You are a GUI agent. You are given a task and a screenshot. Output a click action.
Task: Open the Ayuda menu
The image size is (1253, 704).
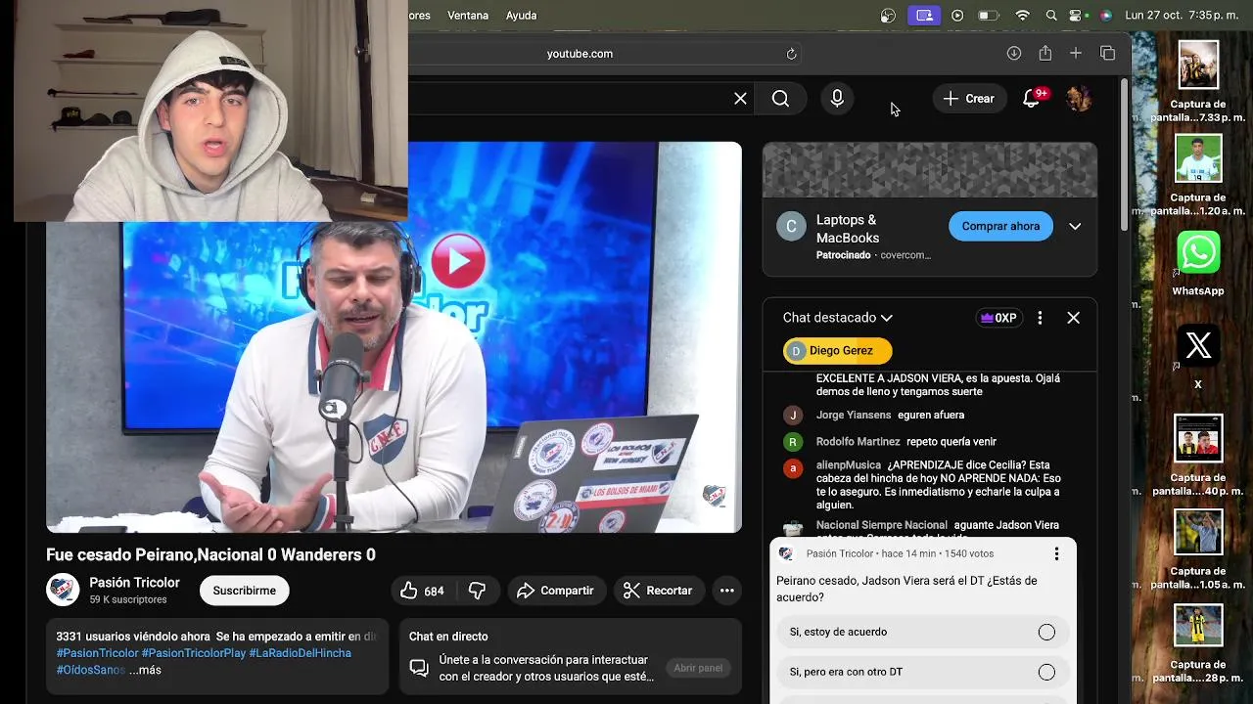521,16
